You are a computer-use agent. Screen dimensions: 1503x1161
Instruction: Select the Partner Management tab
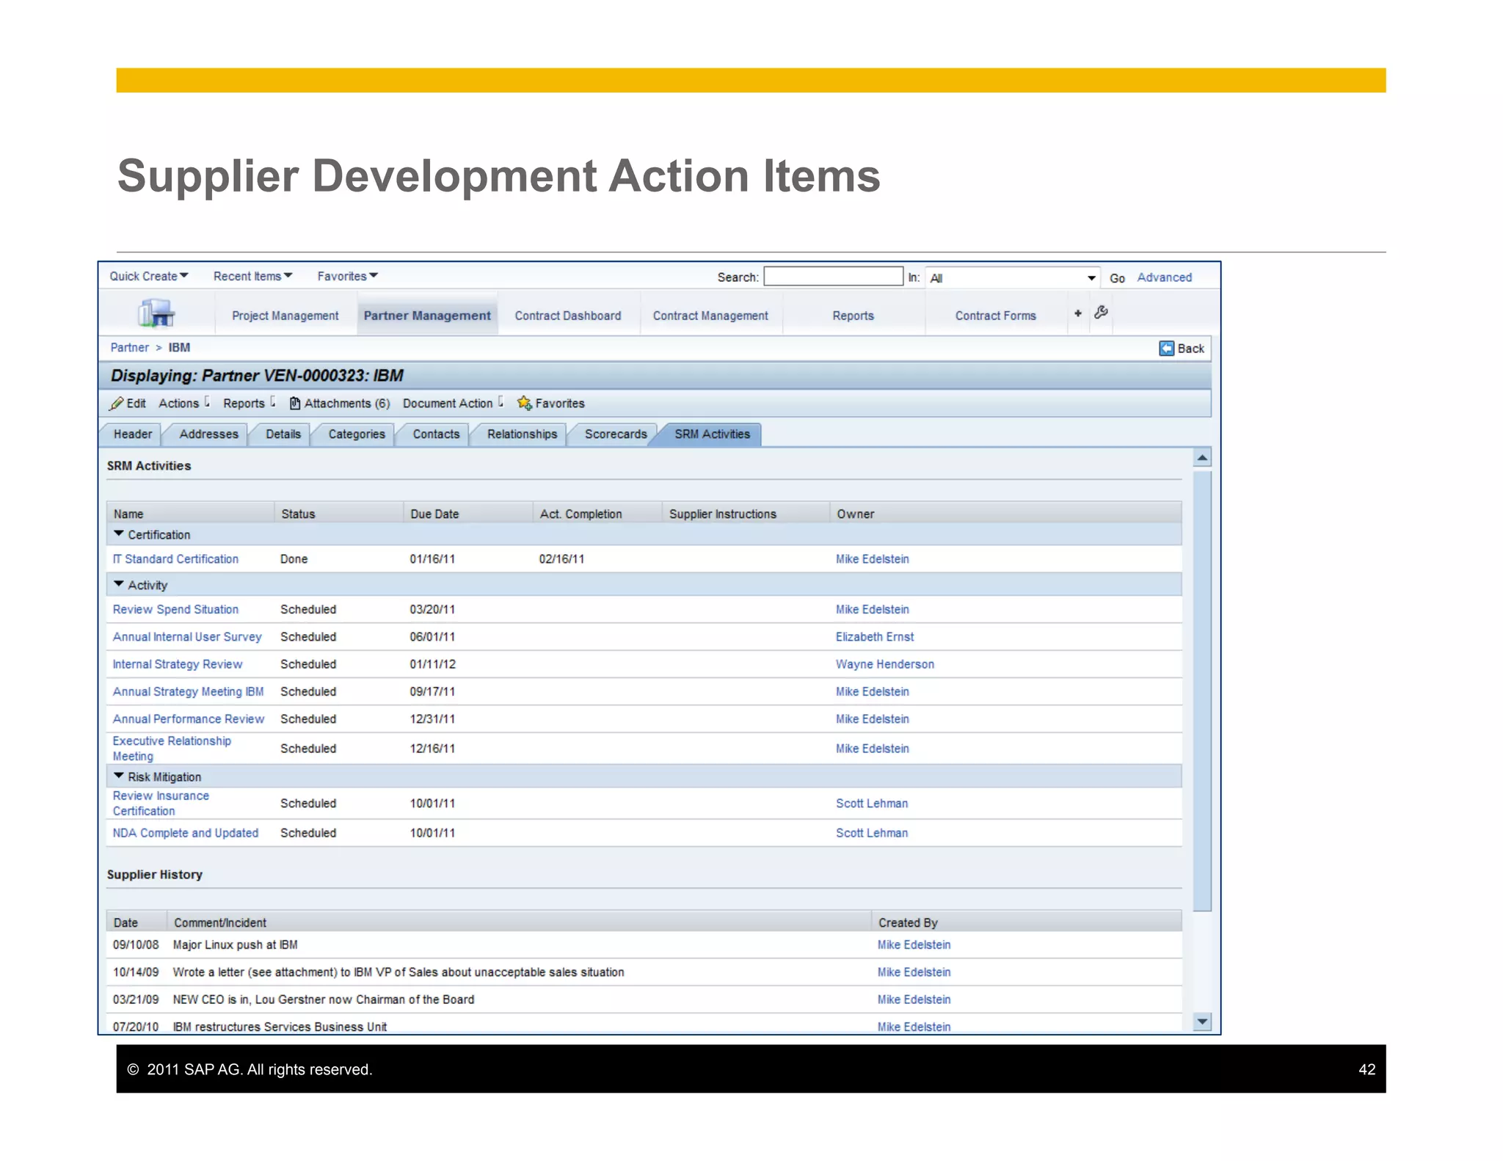coord(427,316)
